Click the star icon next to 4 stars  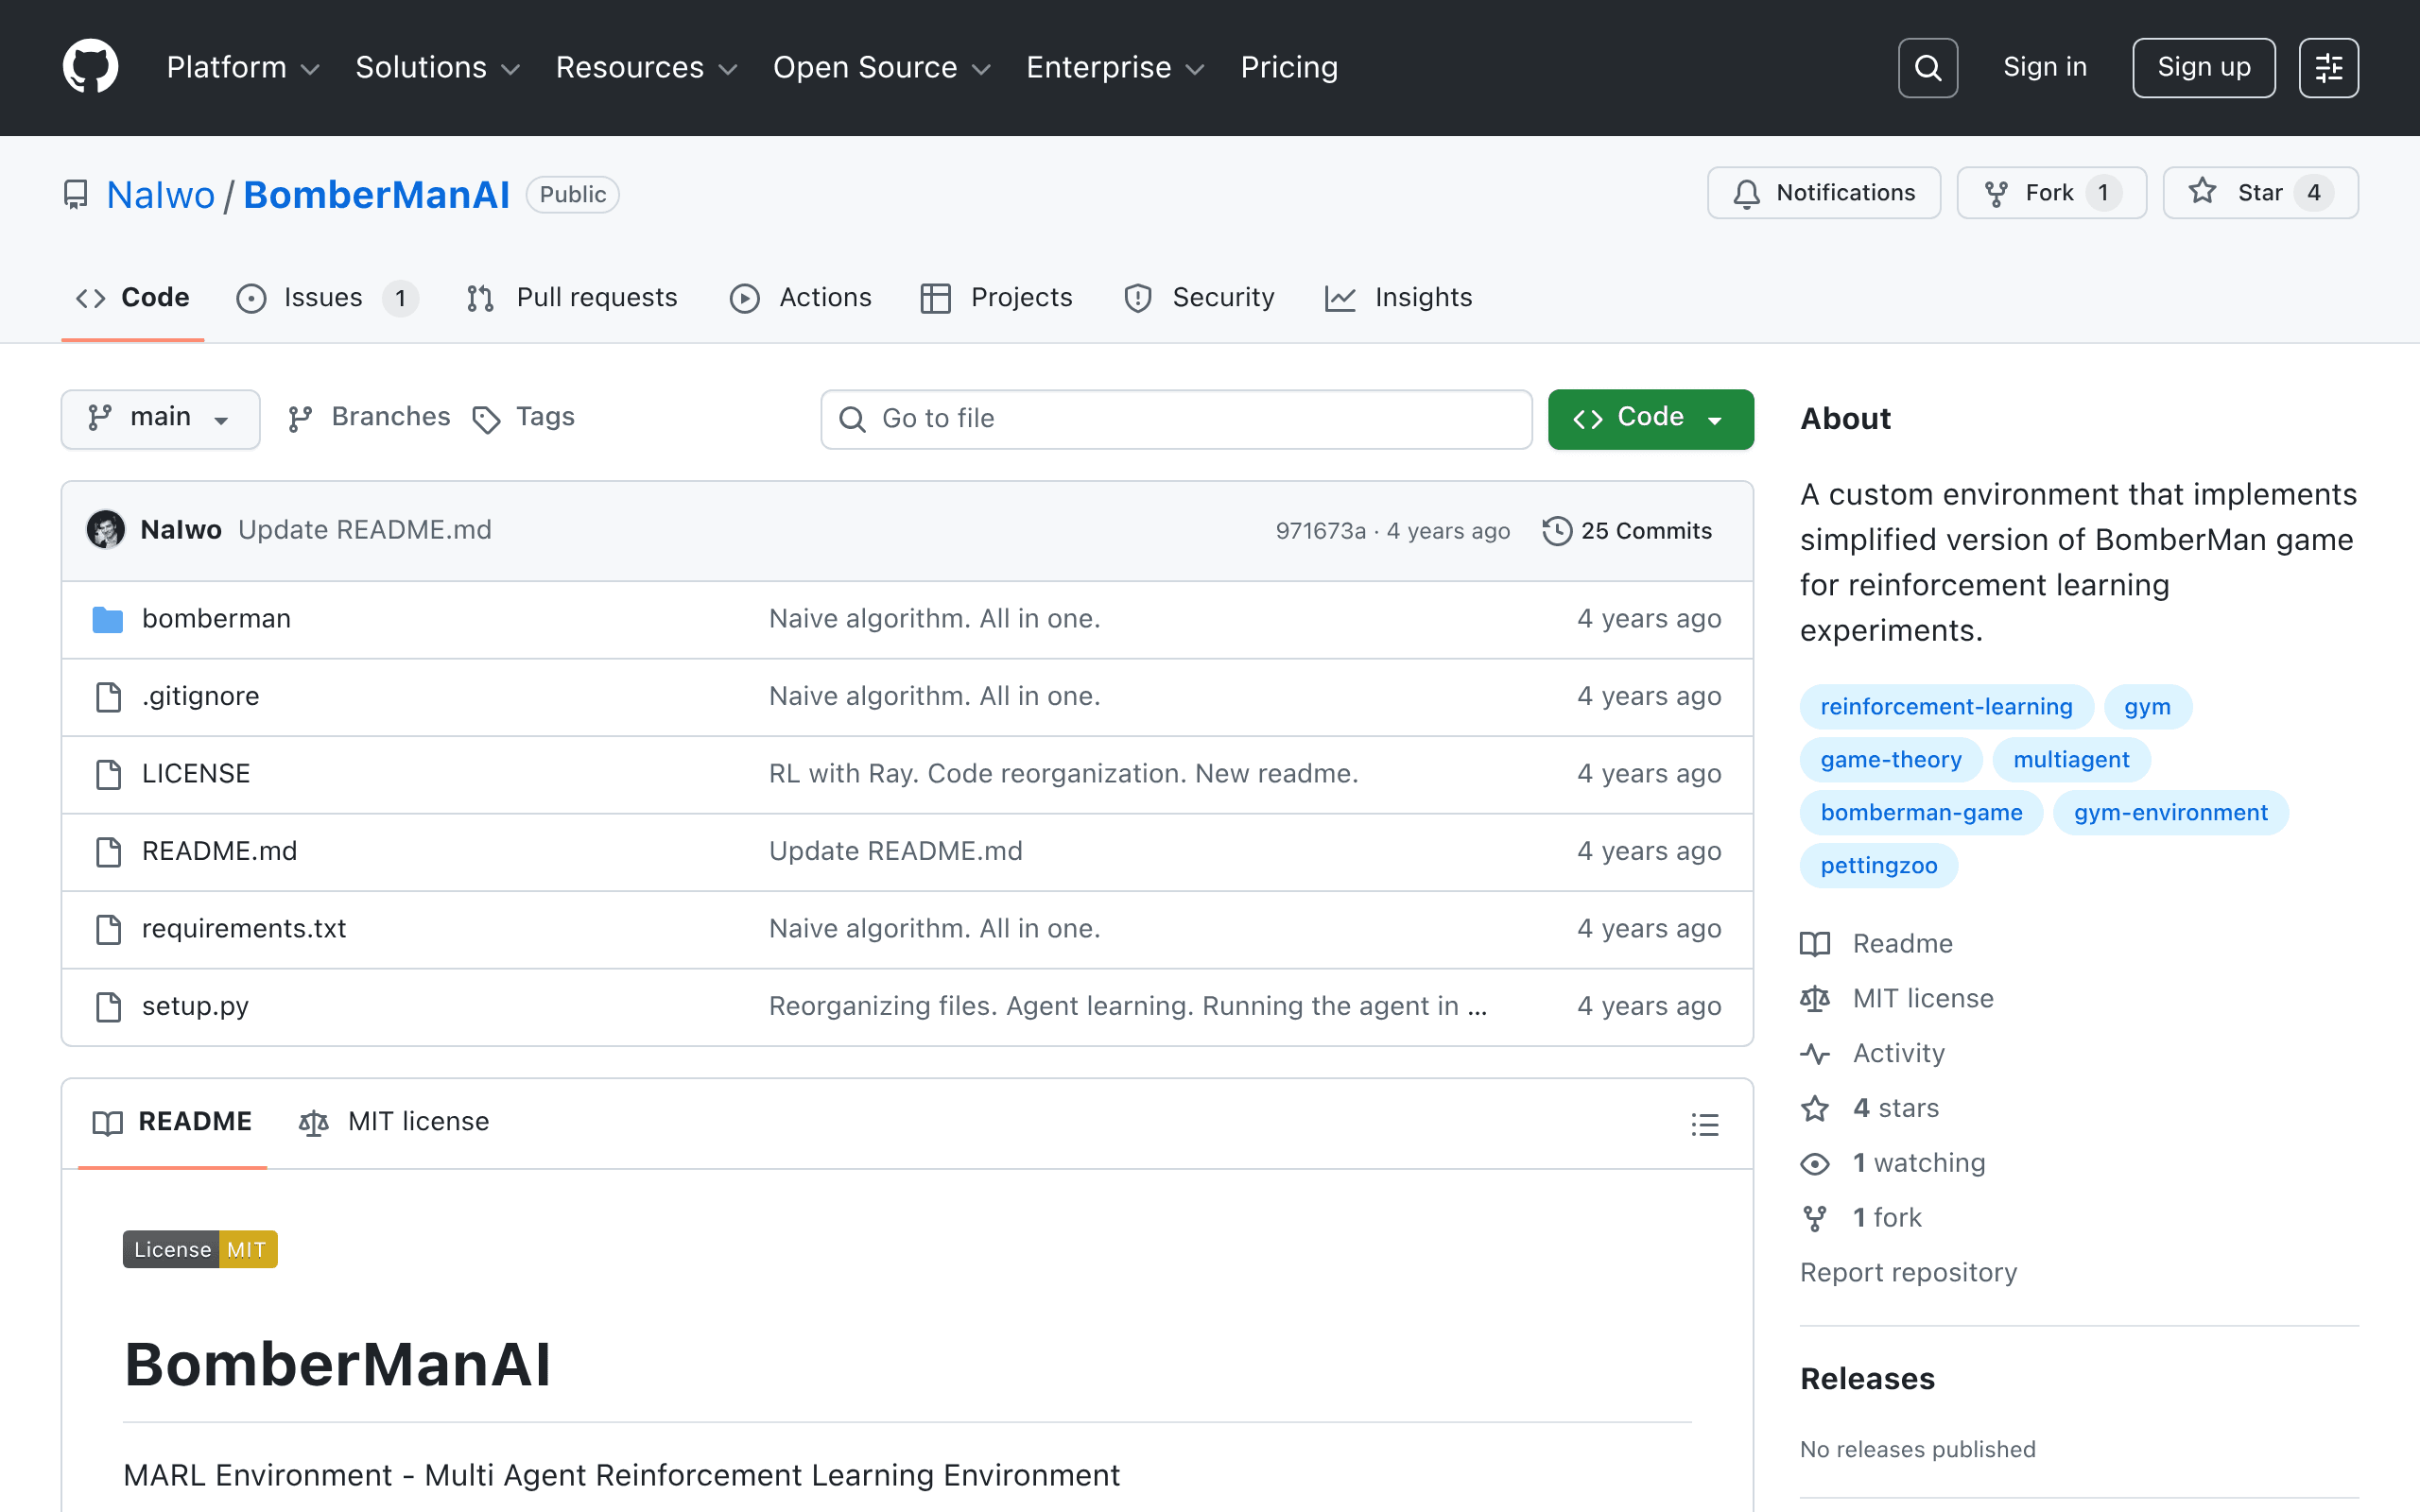point(1815,1108)
